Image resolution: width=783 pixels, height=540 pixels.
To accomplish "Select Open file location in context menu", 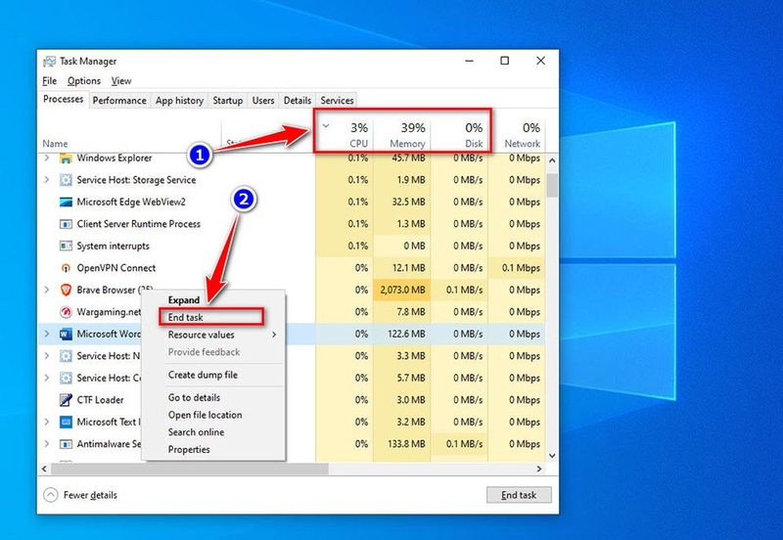I will click(205, 415).
